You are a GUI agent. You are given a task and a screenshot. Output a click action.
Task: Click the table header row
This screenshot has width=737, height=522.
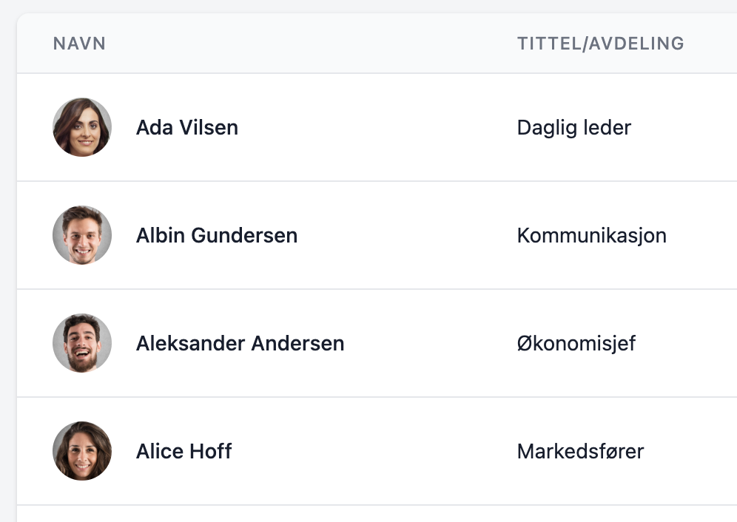pos(370,43)
